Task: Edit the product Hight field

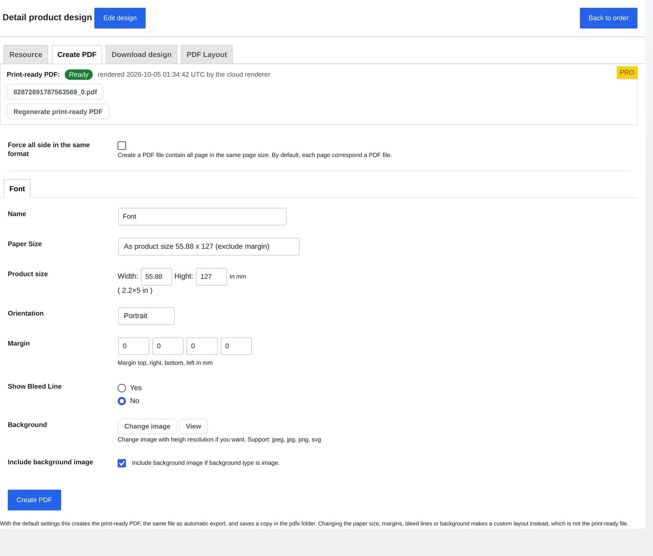Action: 211,277
